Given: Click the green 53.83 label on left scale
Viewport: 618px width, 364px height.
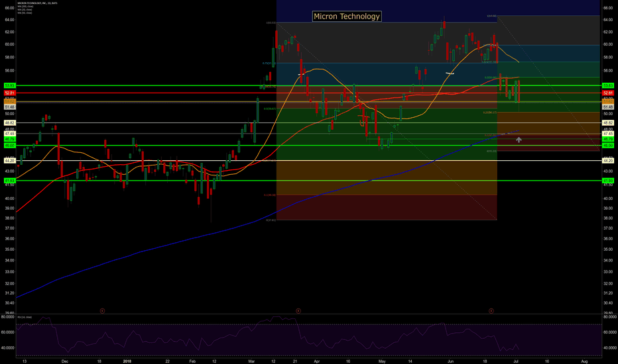Looking at the screenshot, I should point(9,85).
